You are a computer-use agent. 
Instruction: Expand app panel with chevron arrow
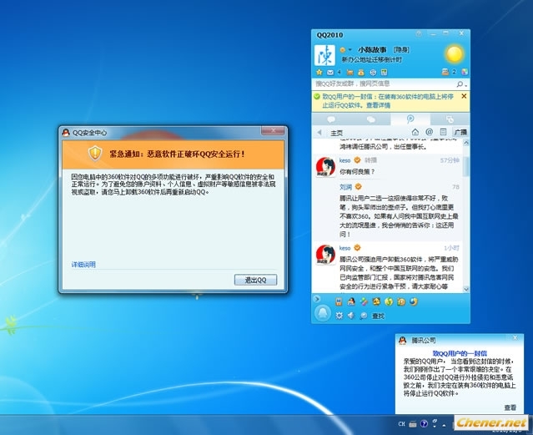(317, 299)
